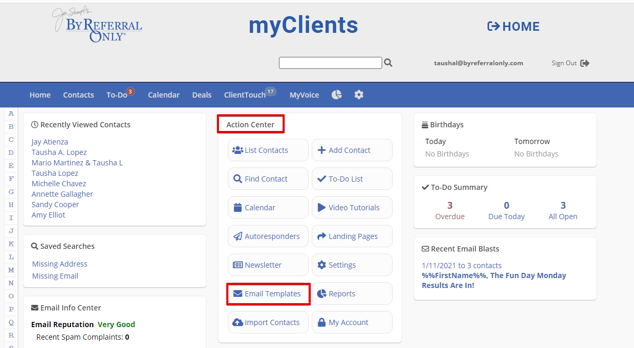Filter contacts by letter B
This screenshot has width=634, height=348.
pos(11,127)
